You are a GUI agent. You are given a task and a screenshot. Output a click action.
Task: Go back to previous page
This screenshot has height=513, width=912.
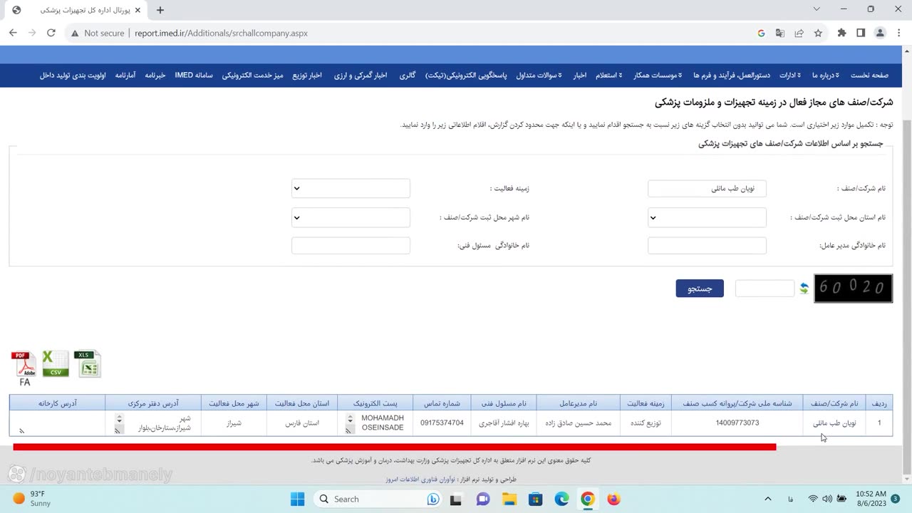pos(13,33)
